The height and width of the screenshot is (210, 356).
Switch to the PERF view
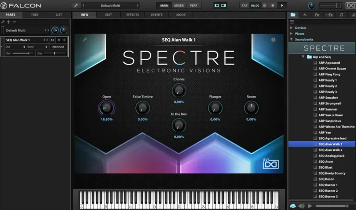tap(194, 5)
